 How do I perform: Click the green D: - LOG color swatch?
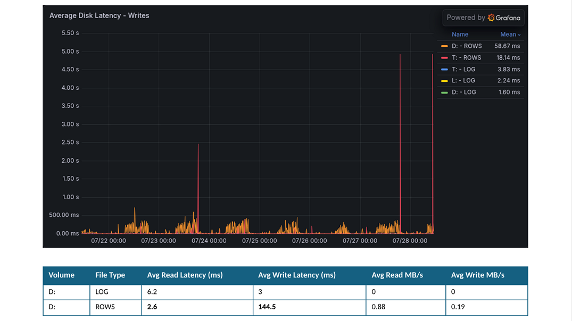point(444,92)
